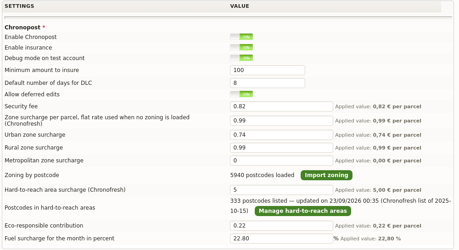Click the Urban zone surcharge field
The image size is (459, 250).
(281, 135)
